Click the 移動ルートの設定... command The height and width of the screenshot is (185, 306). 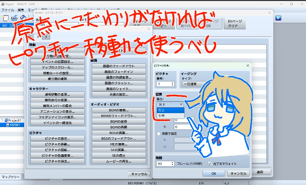click(57, 73)
